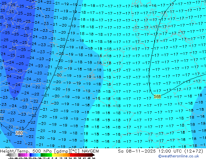Click the dark blue -30 legend color block
Viewport: 206px width, 159px height.
31,155
